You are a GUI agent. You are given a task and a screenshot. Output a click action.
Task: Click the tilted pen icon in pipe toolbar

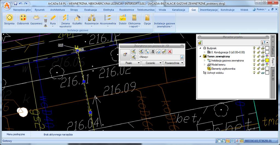[x=147, y=52]
